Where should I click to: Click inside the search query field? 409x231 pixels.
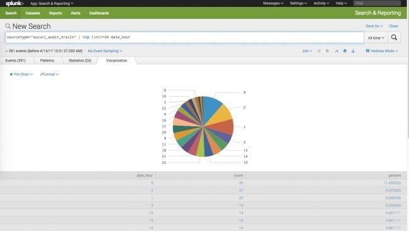point(184,37)
